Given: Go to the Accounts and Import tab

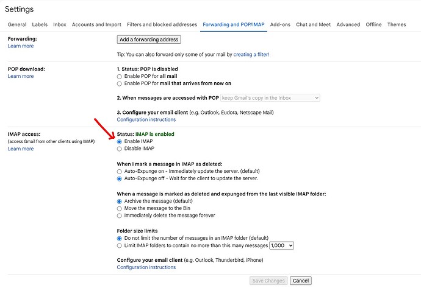Looking at the screenshot, I should click(96, 25).
